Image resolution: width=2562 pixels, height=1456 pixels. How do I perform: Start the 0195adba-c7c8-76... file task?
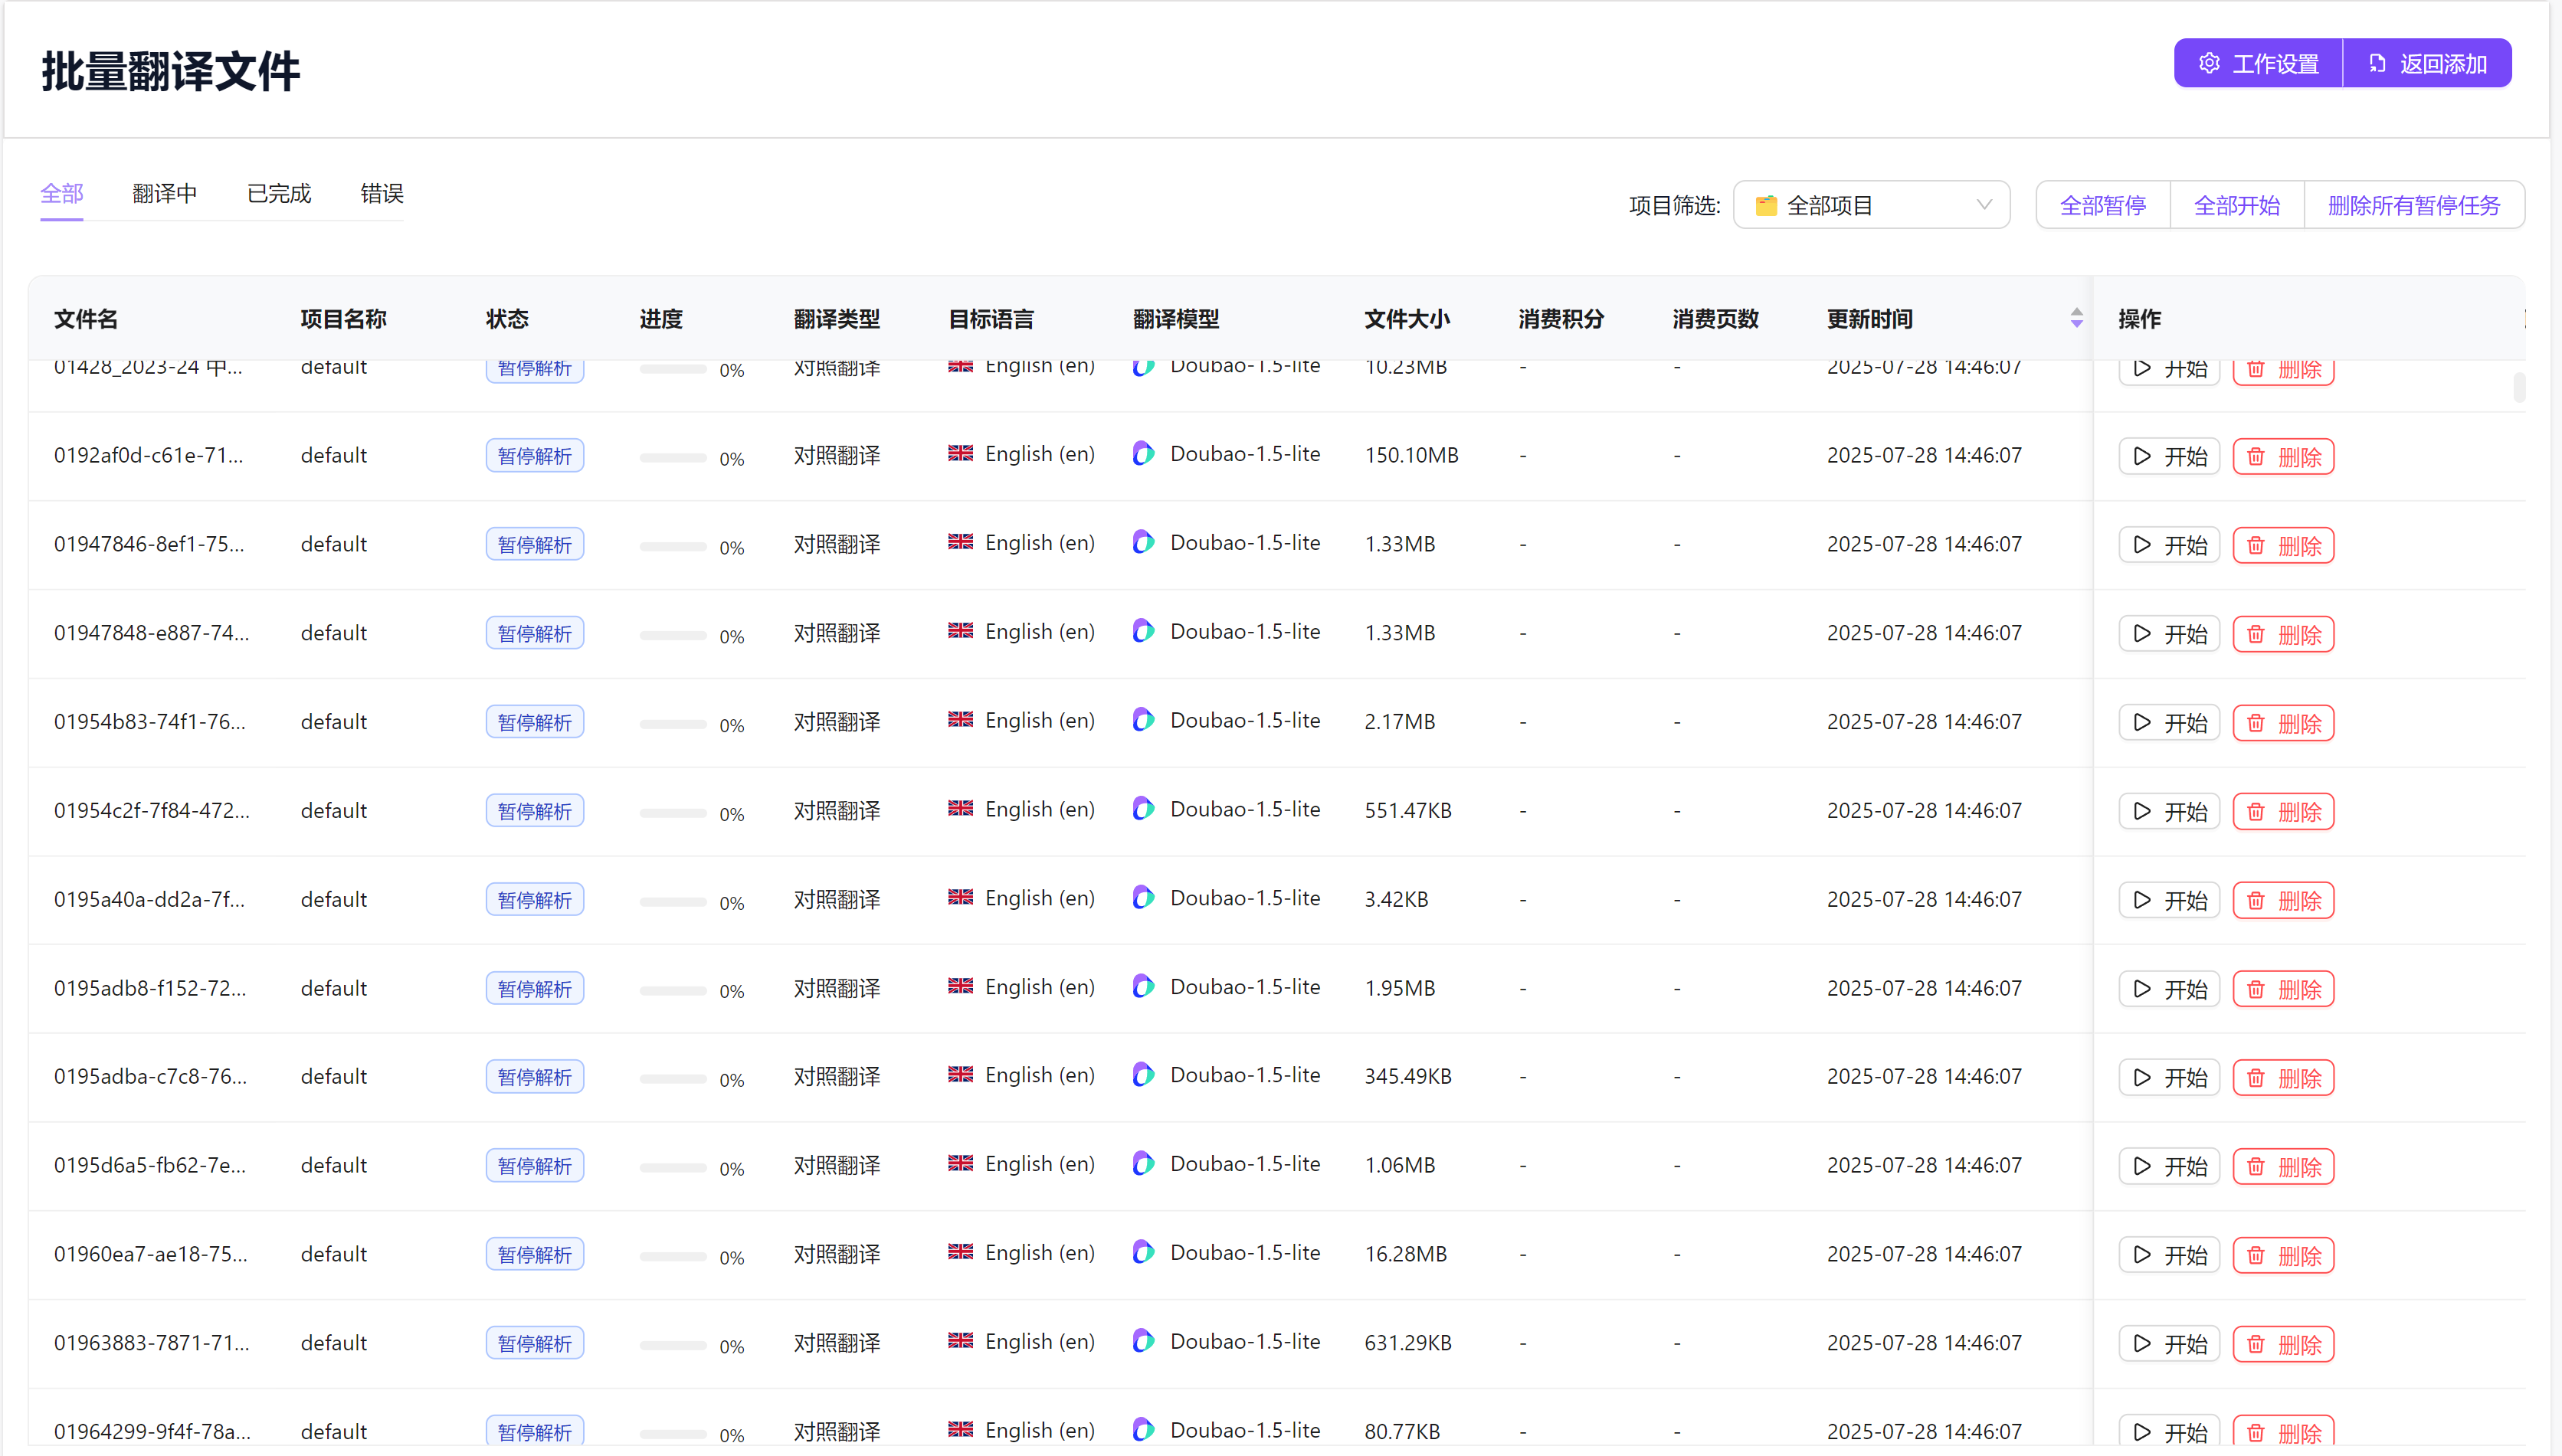point(2169,1078)
